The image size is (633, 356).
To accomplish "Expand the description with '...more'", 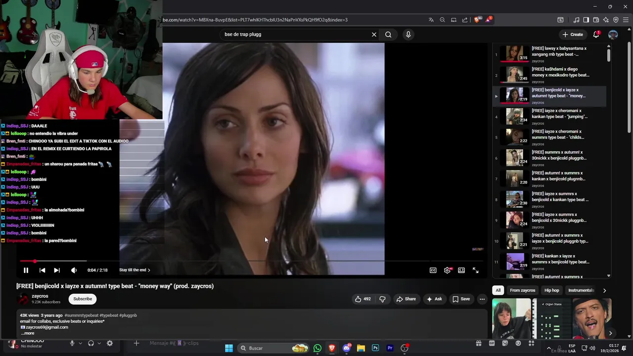I will click(28, 333).
